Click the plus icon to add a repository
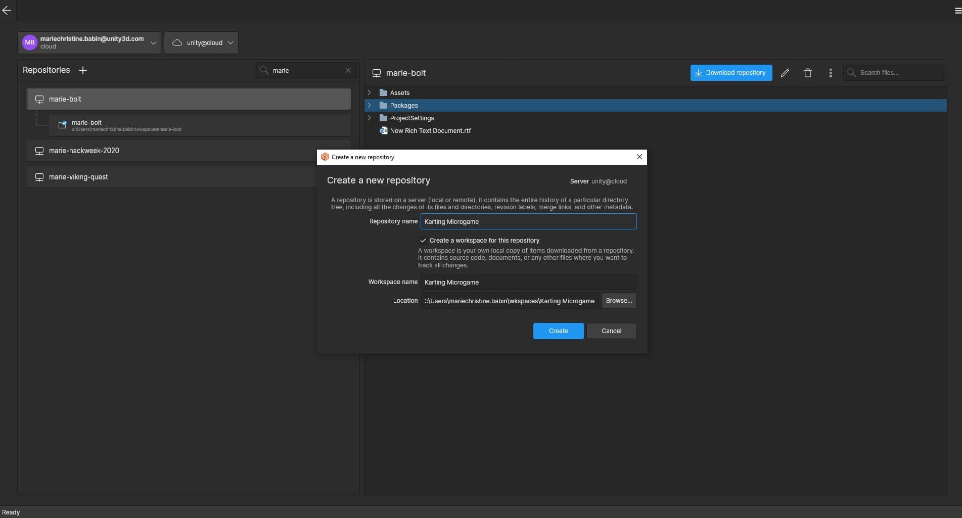 tap(83, 70)
